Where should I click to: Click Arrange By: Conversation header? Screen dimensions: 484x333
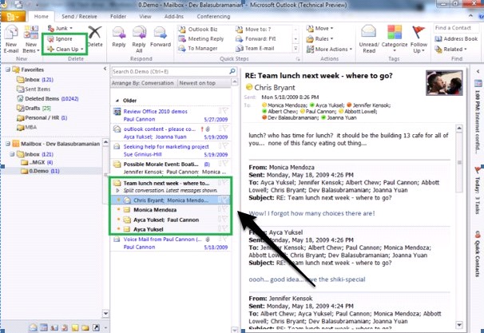click(x=143, y=83)
